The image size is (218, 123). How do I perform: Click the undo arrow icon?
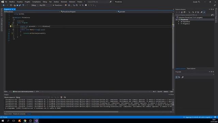coord(23,5)
